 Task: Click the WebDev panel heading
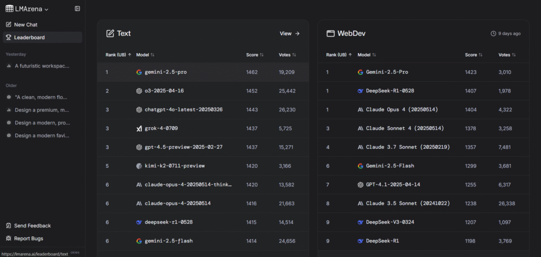(351, 33)
